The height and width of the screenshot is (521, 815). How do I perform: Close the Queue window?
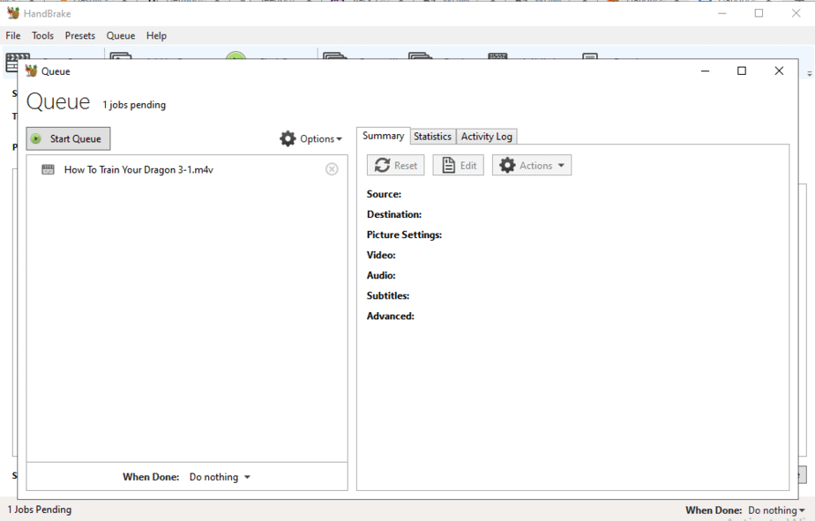[x=779, y=71]
